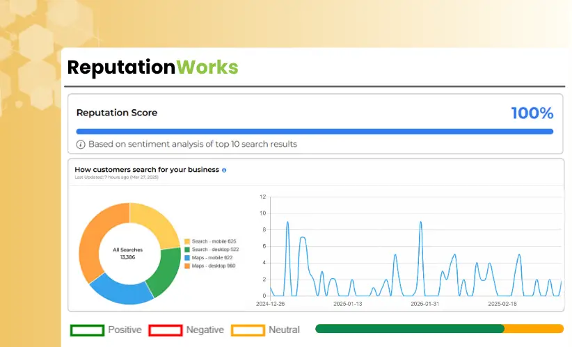This screenshot has height=347, width=572.
Task: Click the red Negative legend box
Action: coord(165,330)
